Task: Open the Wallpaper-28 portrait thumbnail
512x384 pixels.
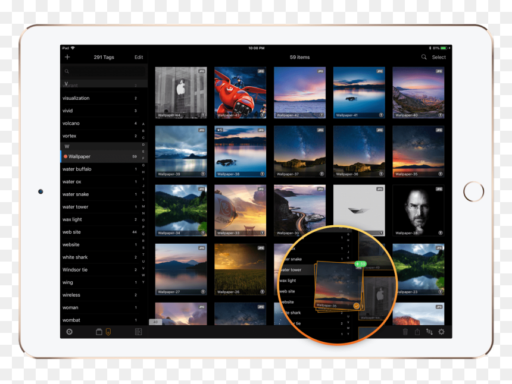Action: point(419,210)
